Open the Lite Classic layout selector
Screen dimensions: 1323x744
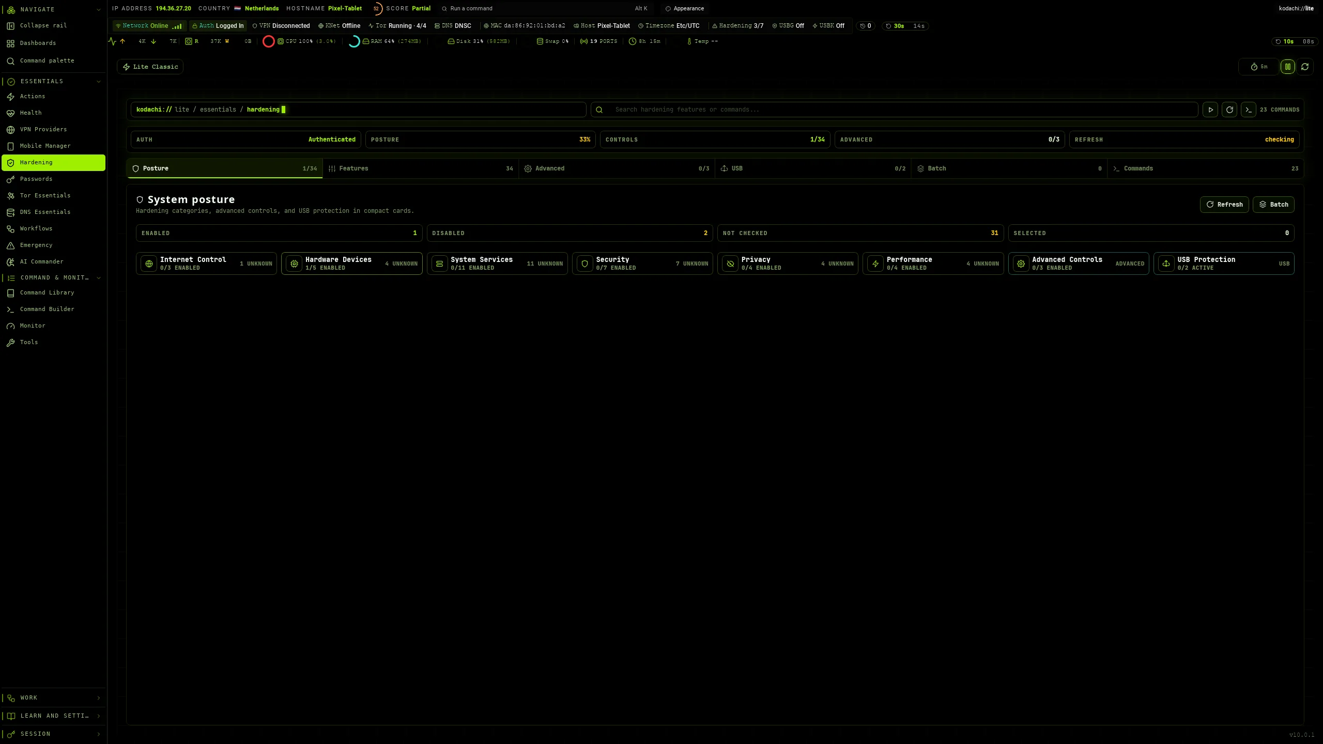pos(150,67)
